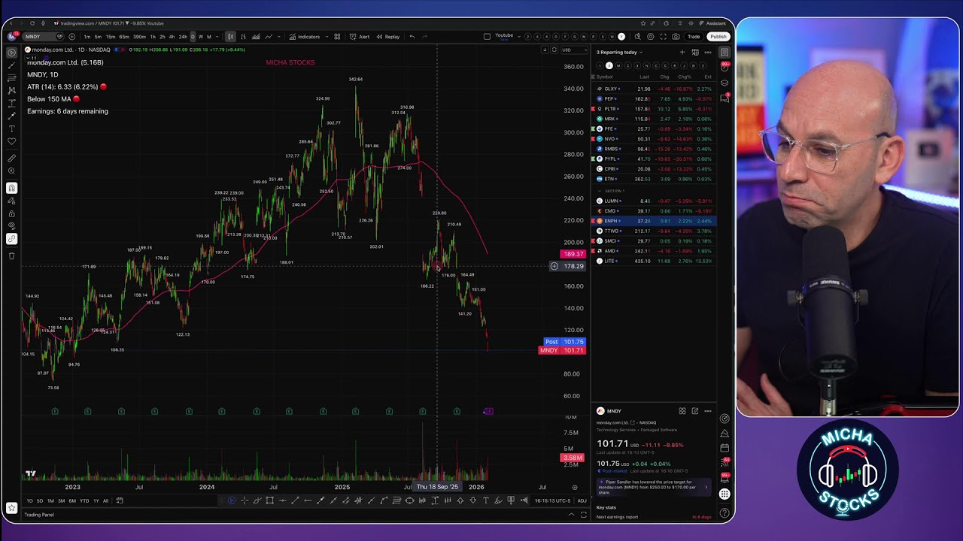Bookmark this page with the star icon

(x=643, y=23)
